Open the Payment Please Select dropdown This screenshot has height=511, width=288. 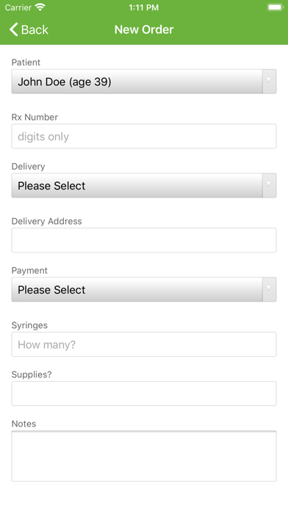[144, 289]
